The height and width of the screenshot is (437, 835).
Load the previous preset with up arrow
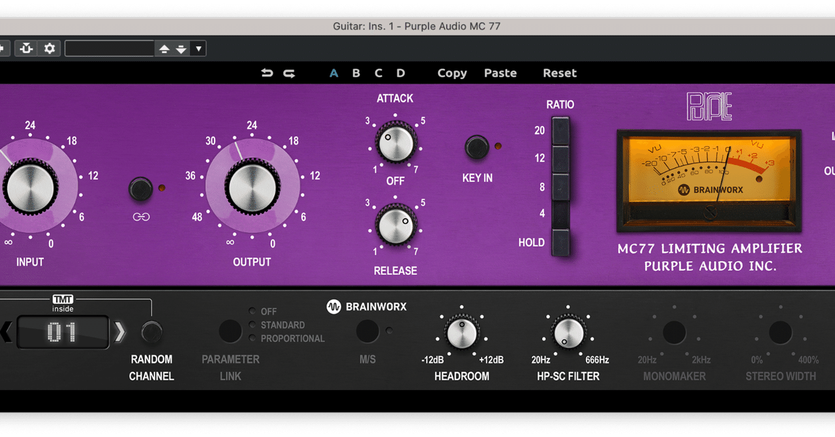pyautogui.click(x=164, y=49)
